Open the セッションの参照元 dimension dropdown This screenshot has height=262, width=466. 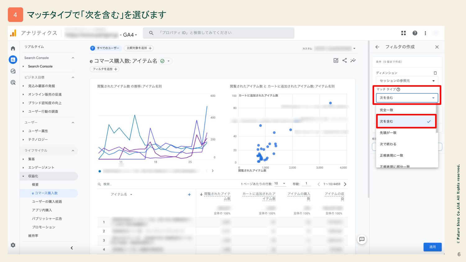407,81
